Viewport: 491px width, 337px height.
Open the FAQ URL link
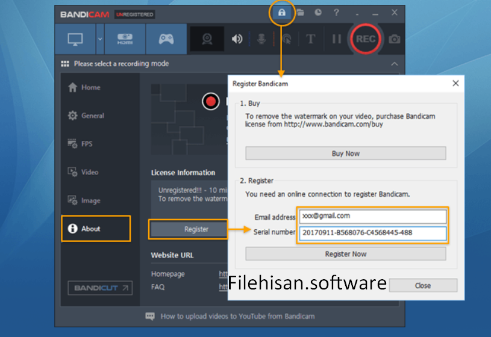click(224, 287)
